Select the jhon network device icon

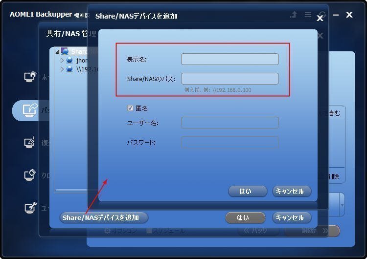(x=69, y=60)
